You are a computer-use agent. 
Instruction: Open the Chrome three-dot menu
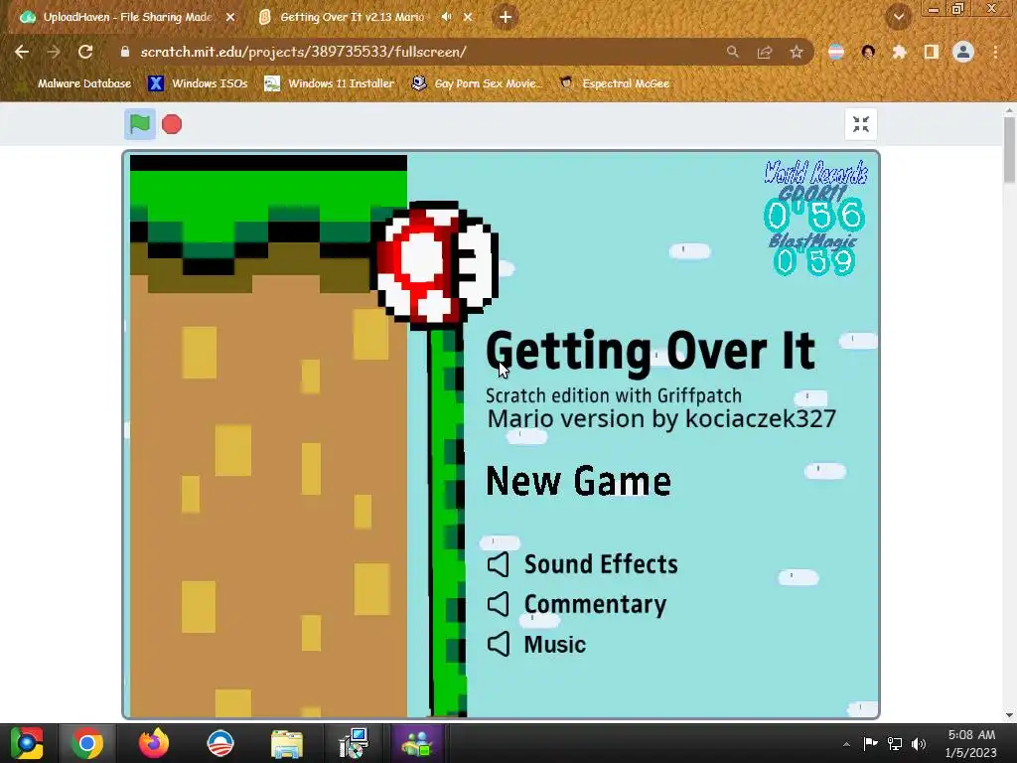click(995, 52)
